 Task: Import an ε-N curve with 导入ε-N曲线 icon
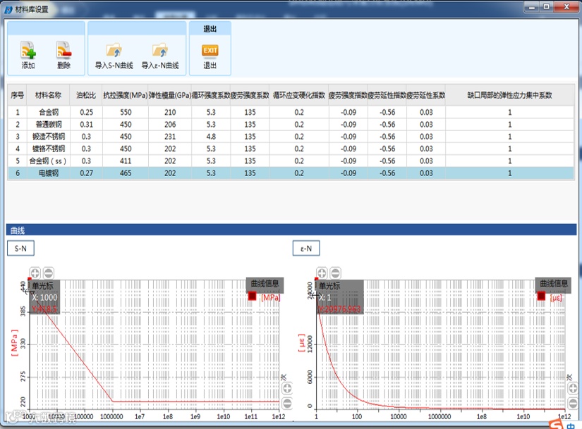click(x=160, y=51)
